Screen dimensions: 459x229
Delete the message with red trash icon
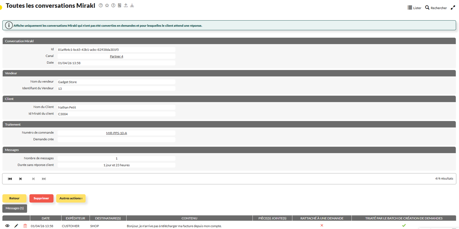click(25, 226)
